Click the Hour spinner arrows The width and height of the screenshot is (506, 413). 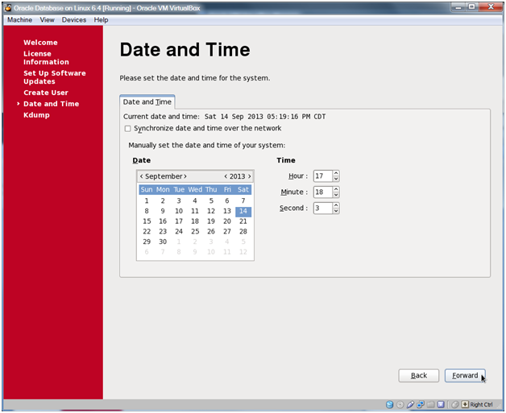click(336, 176)
